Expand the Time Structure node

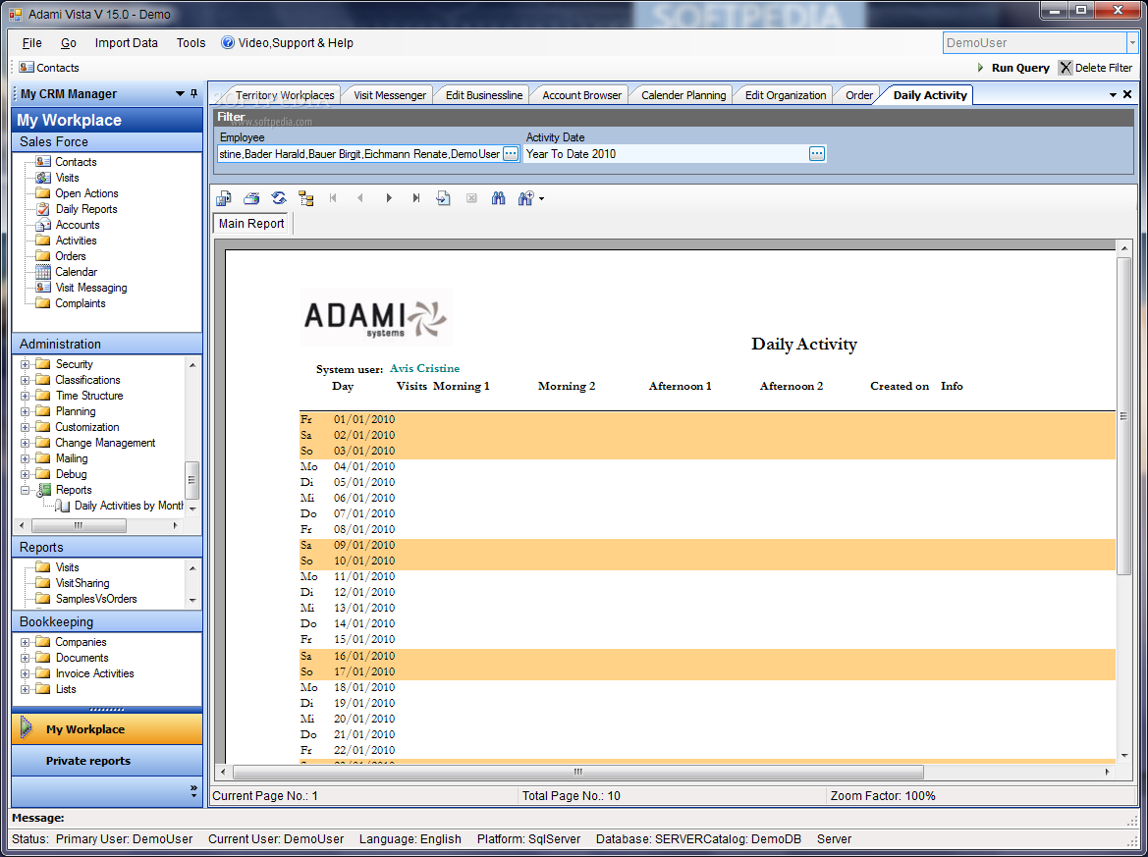click(25, 396)
